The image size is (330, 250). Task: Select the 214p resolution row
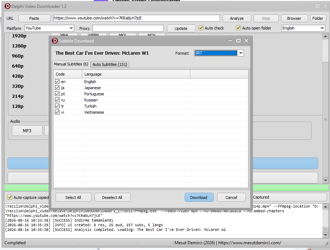point(18,96)
